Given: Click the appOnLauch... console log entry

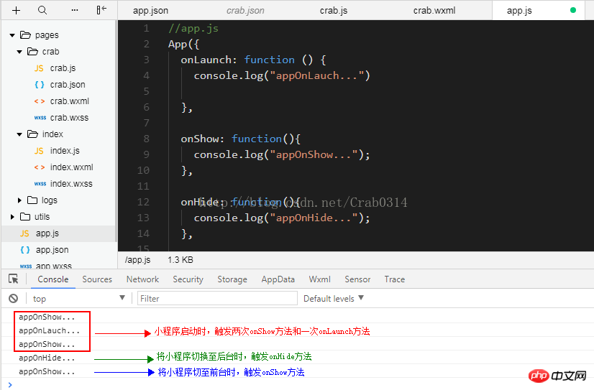Looking at the screenshot, I should click(x=49, y=330).
